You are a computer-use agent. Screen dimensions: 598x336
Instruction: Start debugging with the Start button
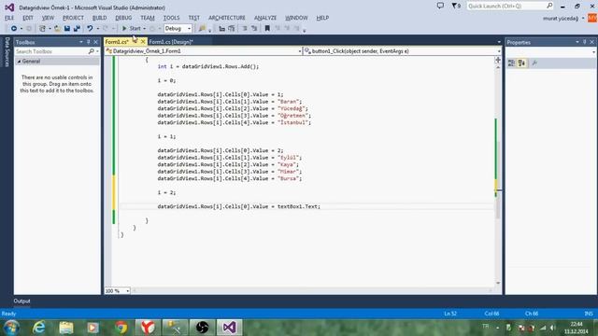(x=132, y=29)
